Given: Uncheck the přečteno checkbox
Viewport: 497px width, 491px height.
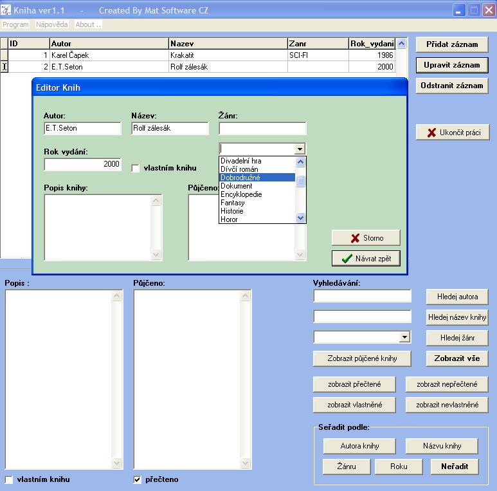Looking at the screenshot, I should click(137, 479).
